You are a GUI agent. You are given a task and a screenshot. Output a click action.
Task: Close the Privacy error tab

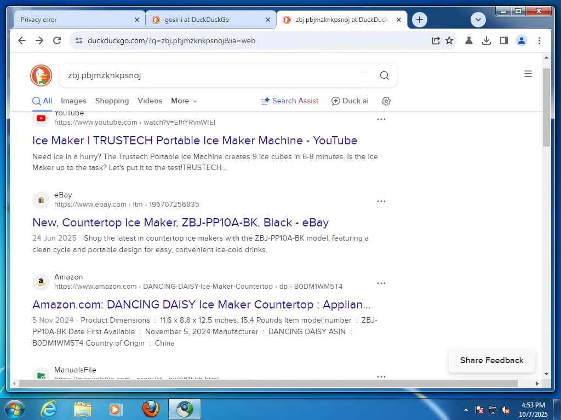(x=136, y=20)
